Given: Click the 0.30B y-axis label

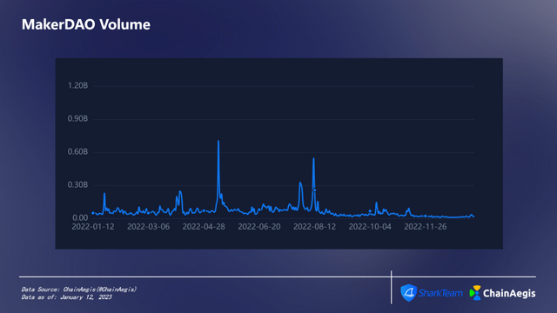Looking at the screenshot, I should (77, 185).
